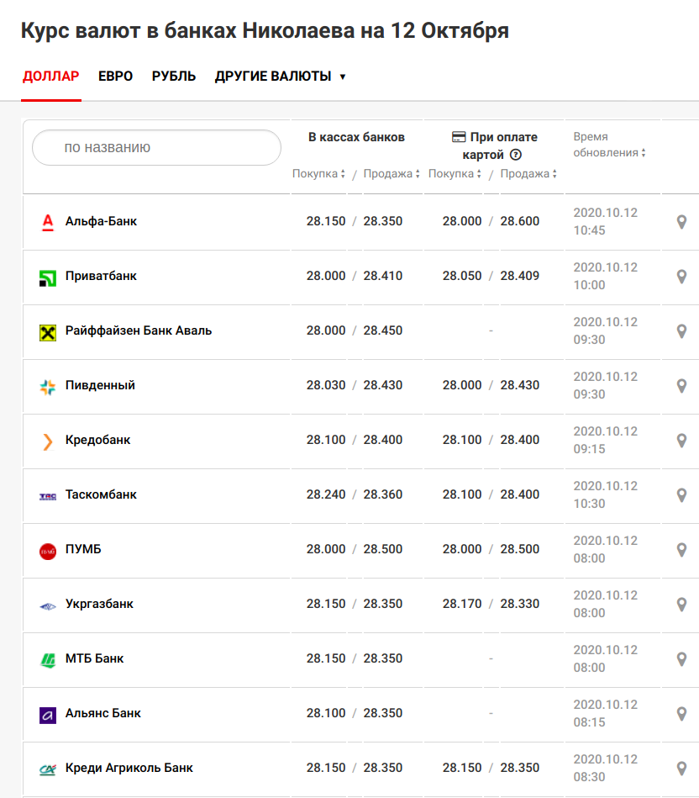Image resolution: width=699 pixels, height=798 pixels.
Task: Open the Укргазбанк link
Action: pyautogui.click(x=99, y=604)
